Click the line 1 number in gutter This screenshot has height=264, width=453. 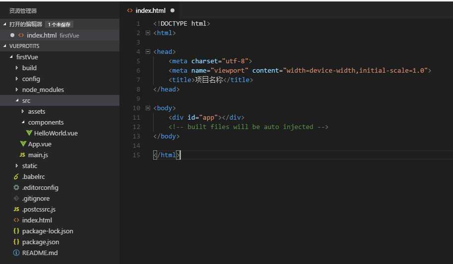point(138,24)
